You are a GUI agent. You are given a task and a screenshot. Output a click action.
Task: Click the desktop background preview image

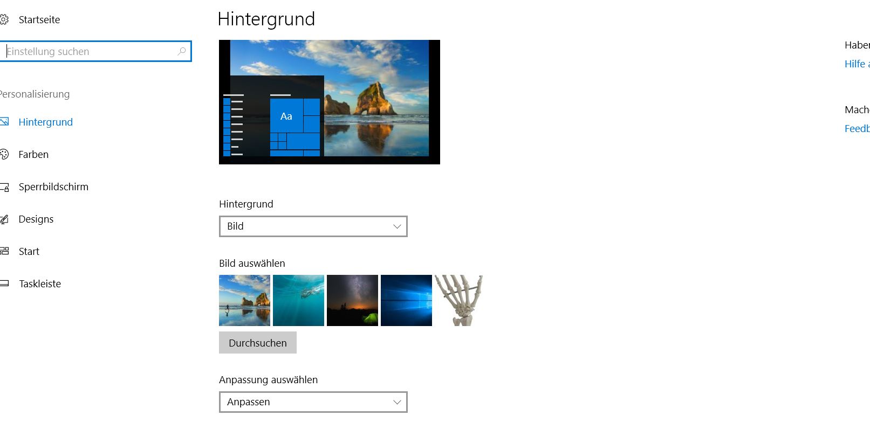pyautogui.click(x=330, y=102)
